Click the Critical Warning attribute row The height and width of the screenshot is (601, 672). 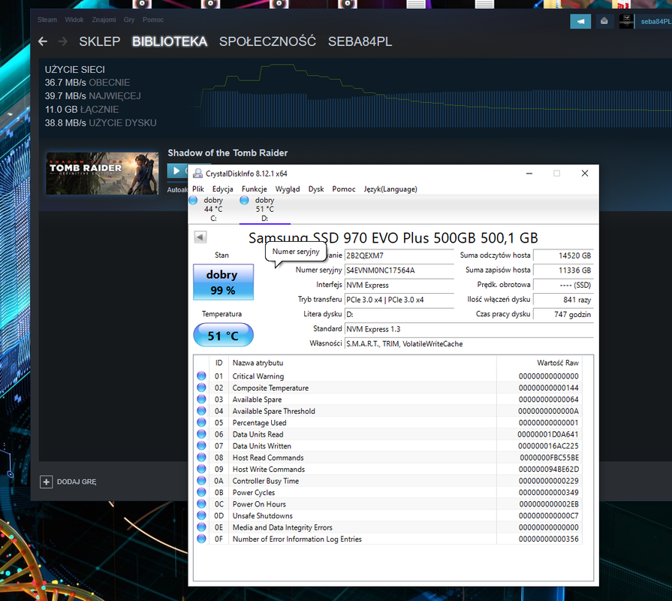coord(388,376)
